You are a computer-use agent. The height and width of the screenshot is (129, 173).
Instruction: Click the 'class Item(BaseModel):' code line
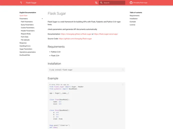click(x=60, y=100)
